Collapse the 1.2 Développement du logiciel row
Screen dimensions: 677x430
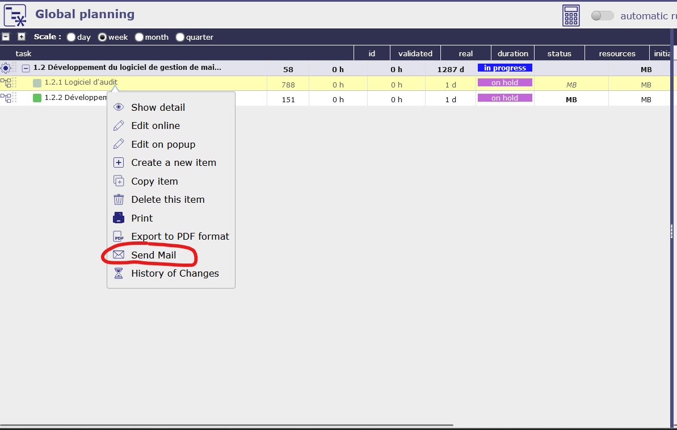pyautogui.click(x=26, y=68)
